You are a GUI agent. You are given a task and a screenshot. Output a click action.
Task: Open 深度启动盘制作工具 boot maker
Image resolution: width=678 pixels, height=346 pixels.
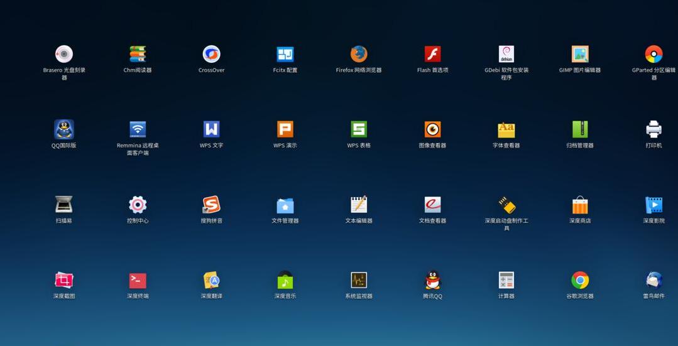tap(506, 205)
